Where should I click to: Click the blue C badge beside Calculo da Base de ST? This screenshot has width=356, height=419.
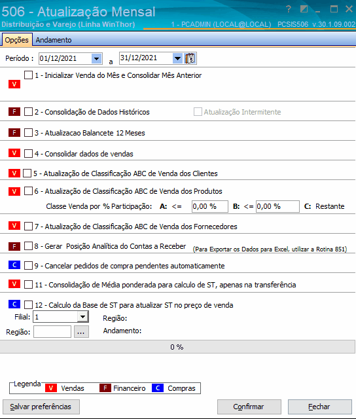14,304
